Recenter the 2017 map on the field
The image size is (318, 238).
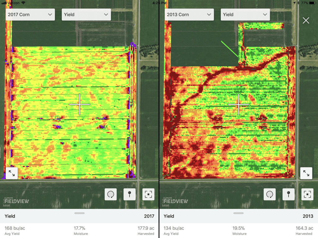(148, 194)
